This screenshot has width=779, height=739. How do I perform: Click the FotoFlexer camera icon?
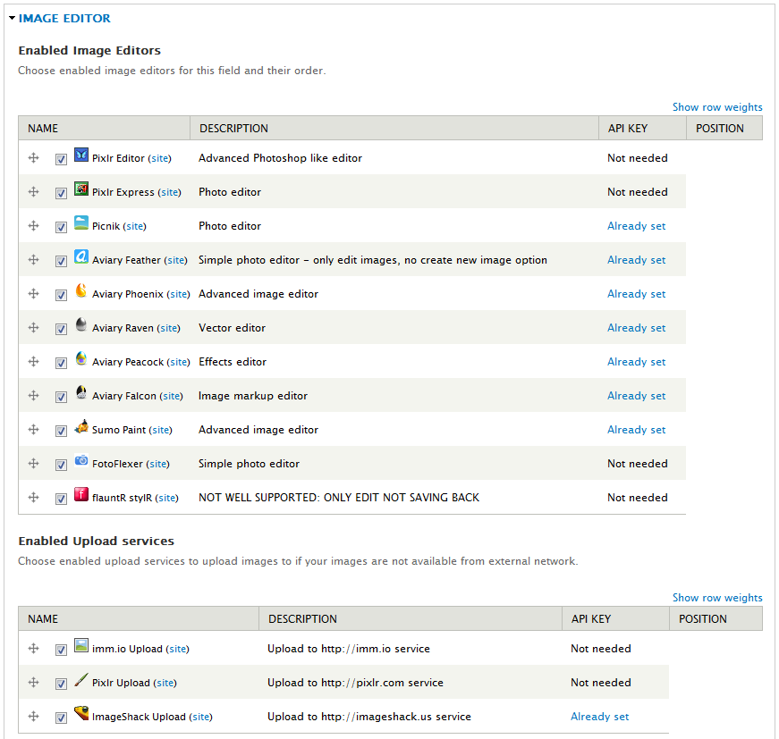point(81,460)
